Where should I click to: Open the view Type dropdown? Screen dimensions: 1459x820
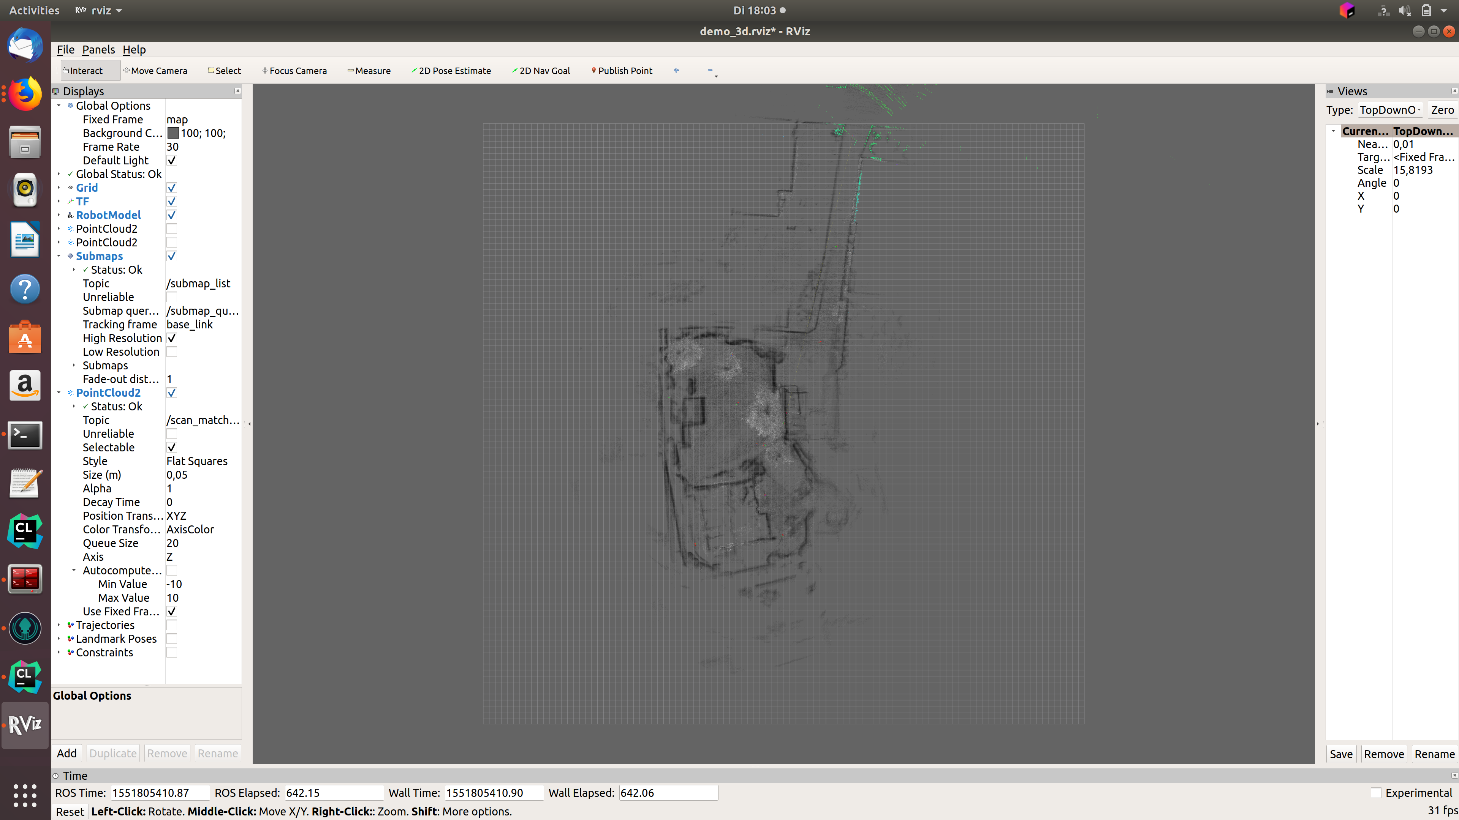coord(1390,110)
